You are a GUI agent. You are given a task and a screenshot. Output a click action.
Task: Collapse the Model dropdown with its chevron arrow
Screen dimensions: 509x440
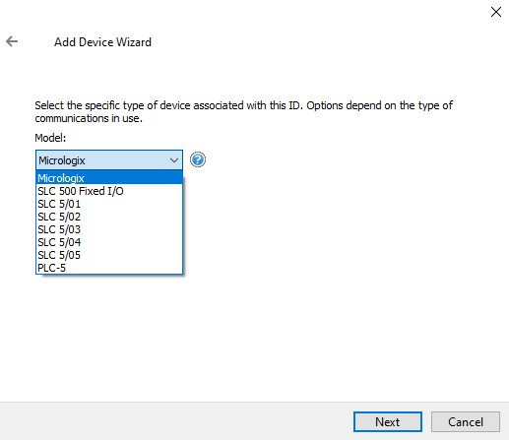(174, 160)
